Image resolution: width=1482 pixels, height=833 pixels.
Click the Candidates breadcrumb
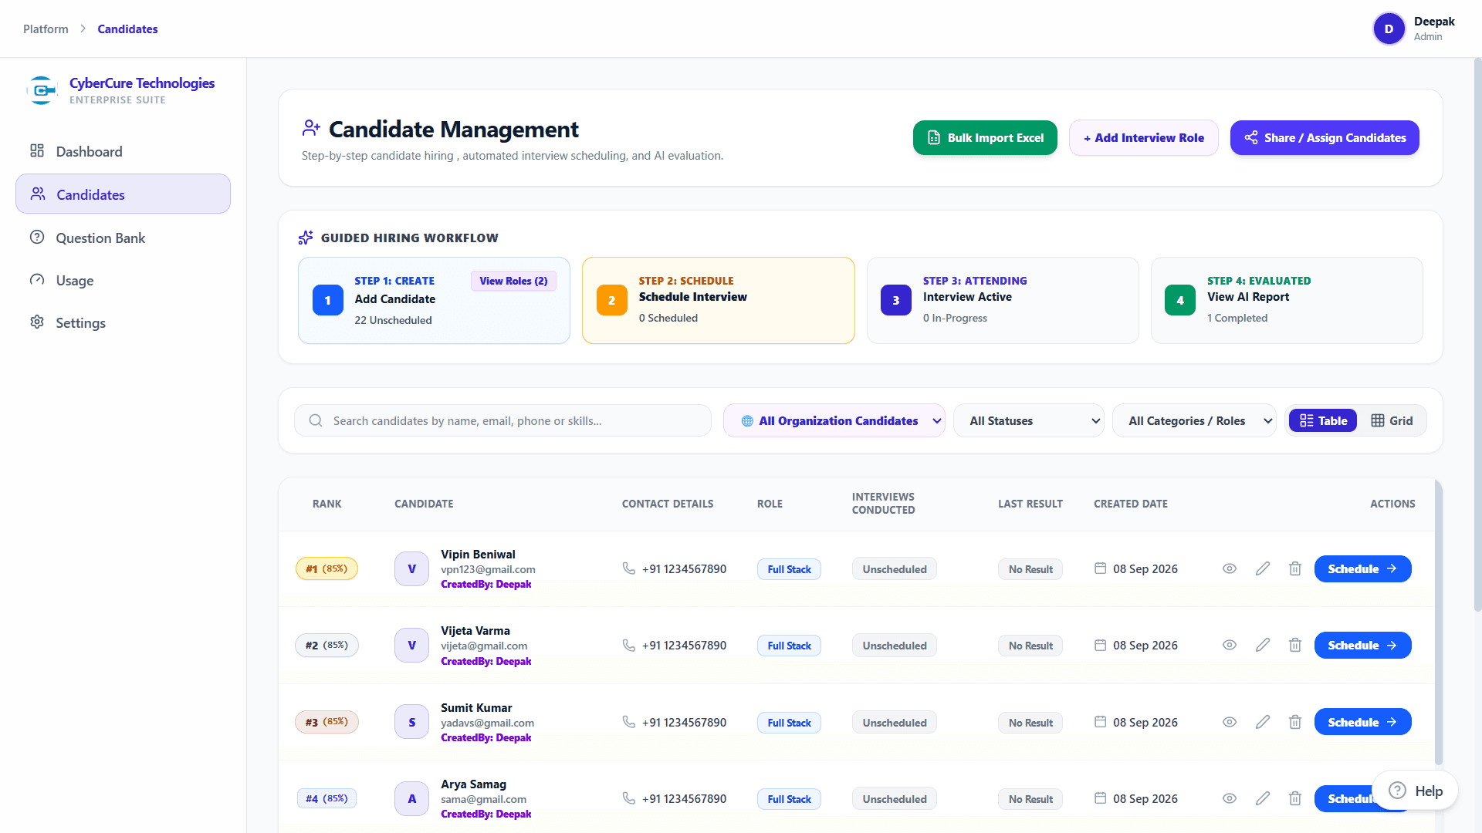point(127,29)
